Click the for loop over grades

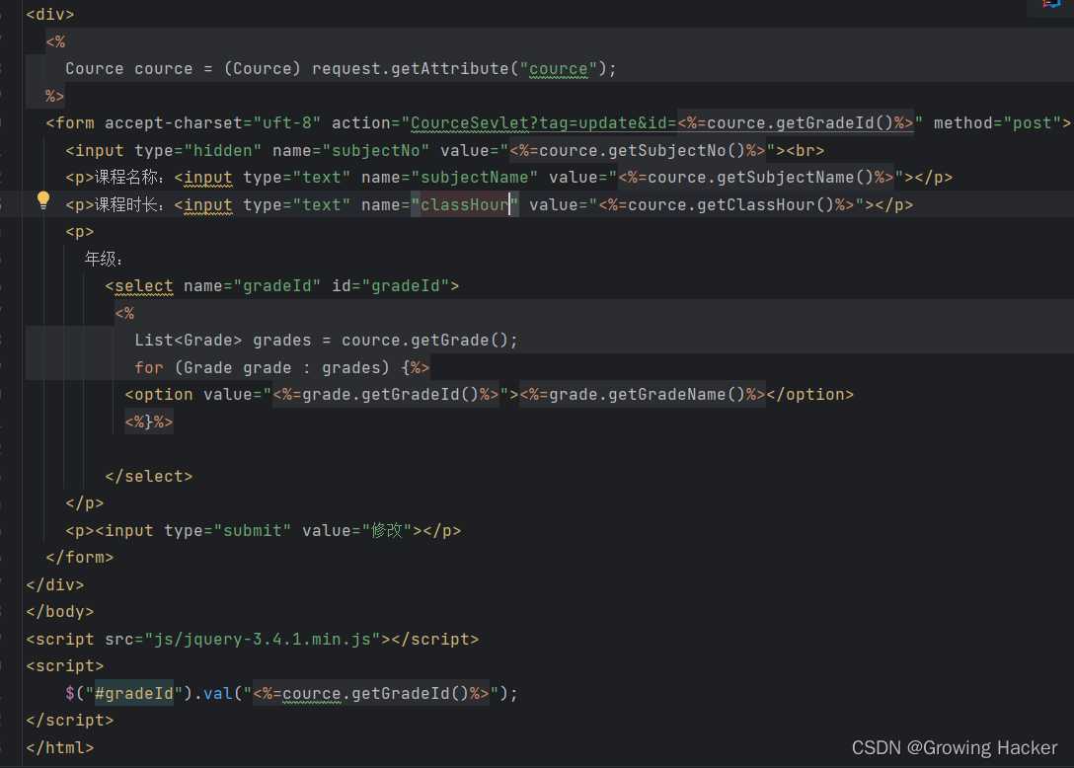point(276,366)
